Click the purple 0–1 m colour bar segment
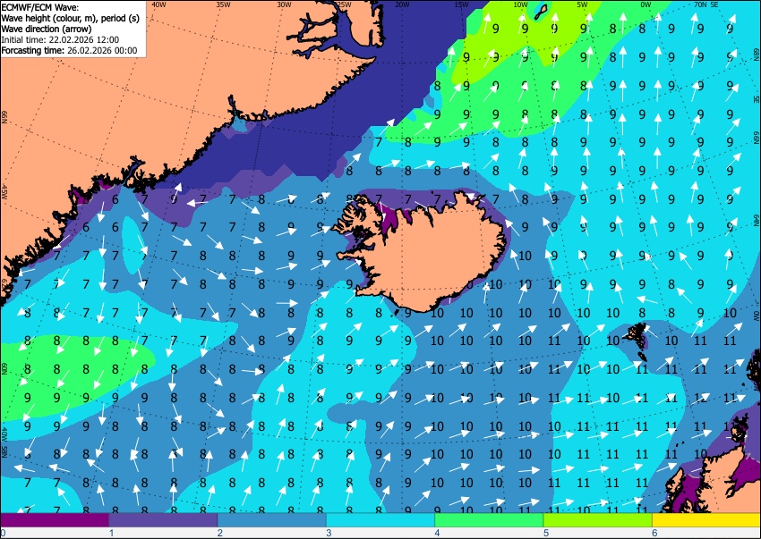Screen dimensions: 761x539 55,519
